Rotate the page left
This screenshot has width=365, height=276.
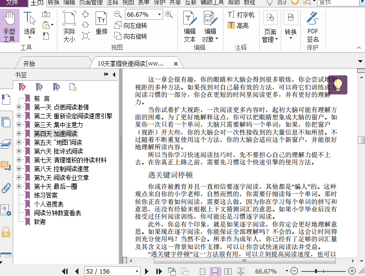click(x=131, y=25)
